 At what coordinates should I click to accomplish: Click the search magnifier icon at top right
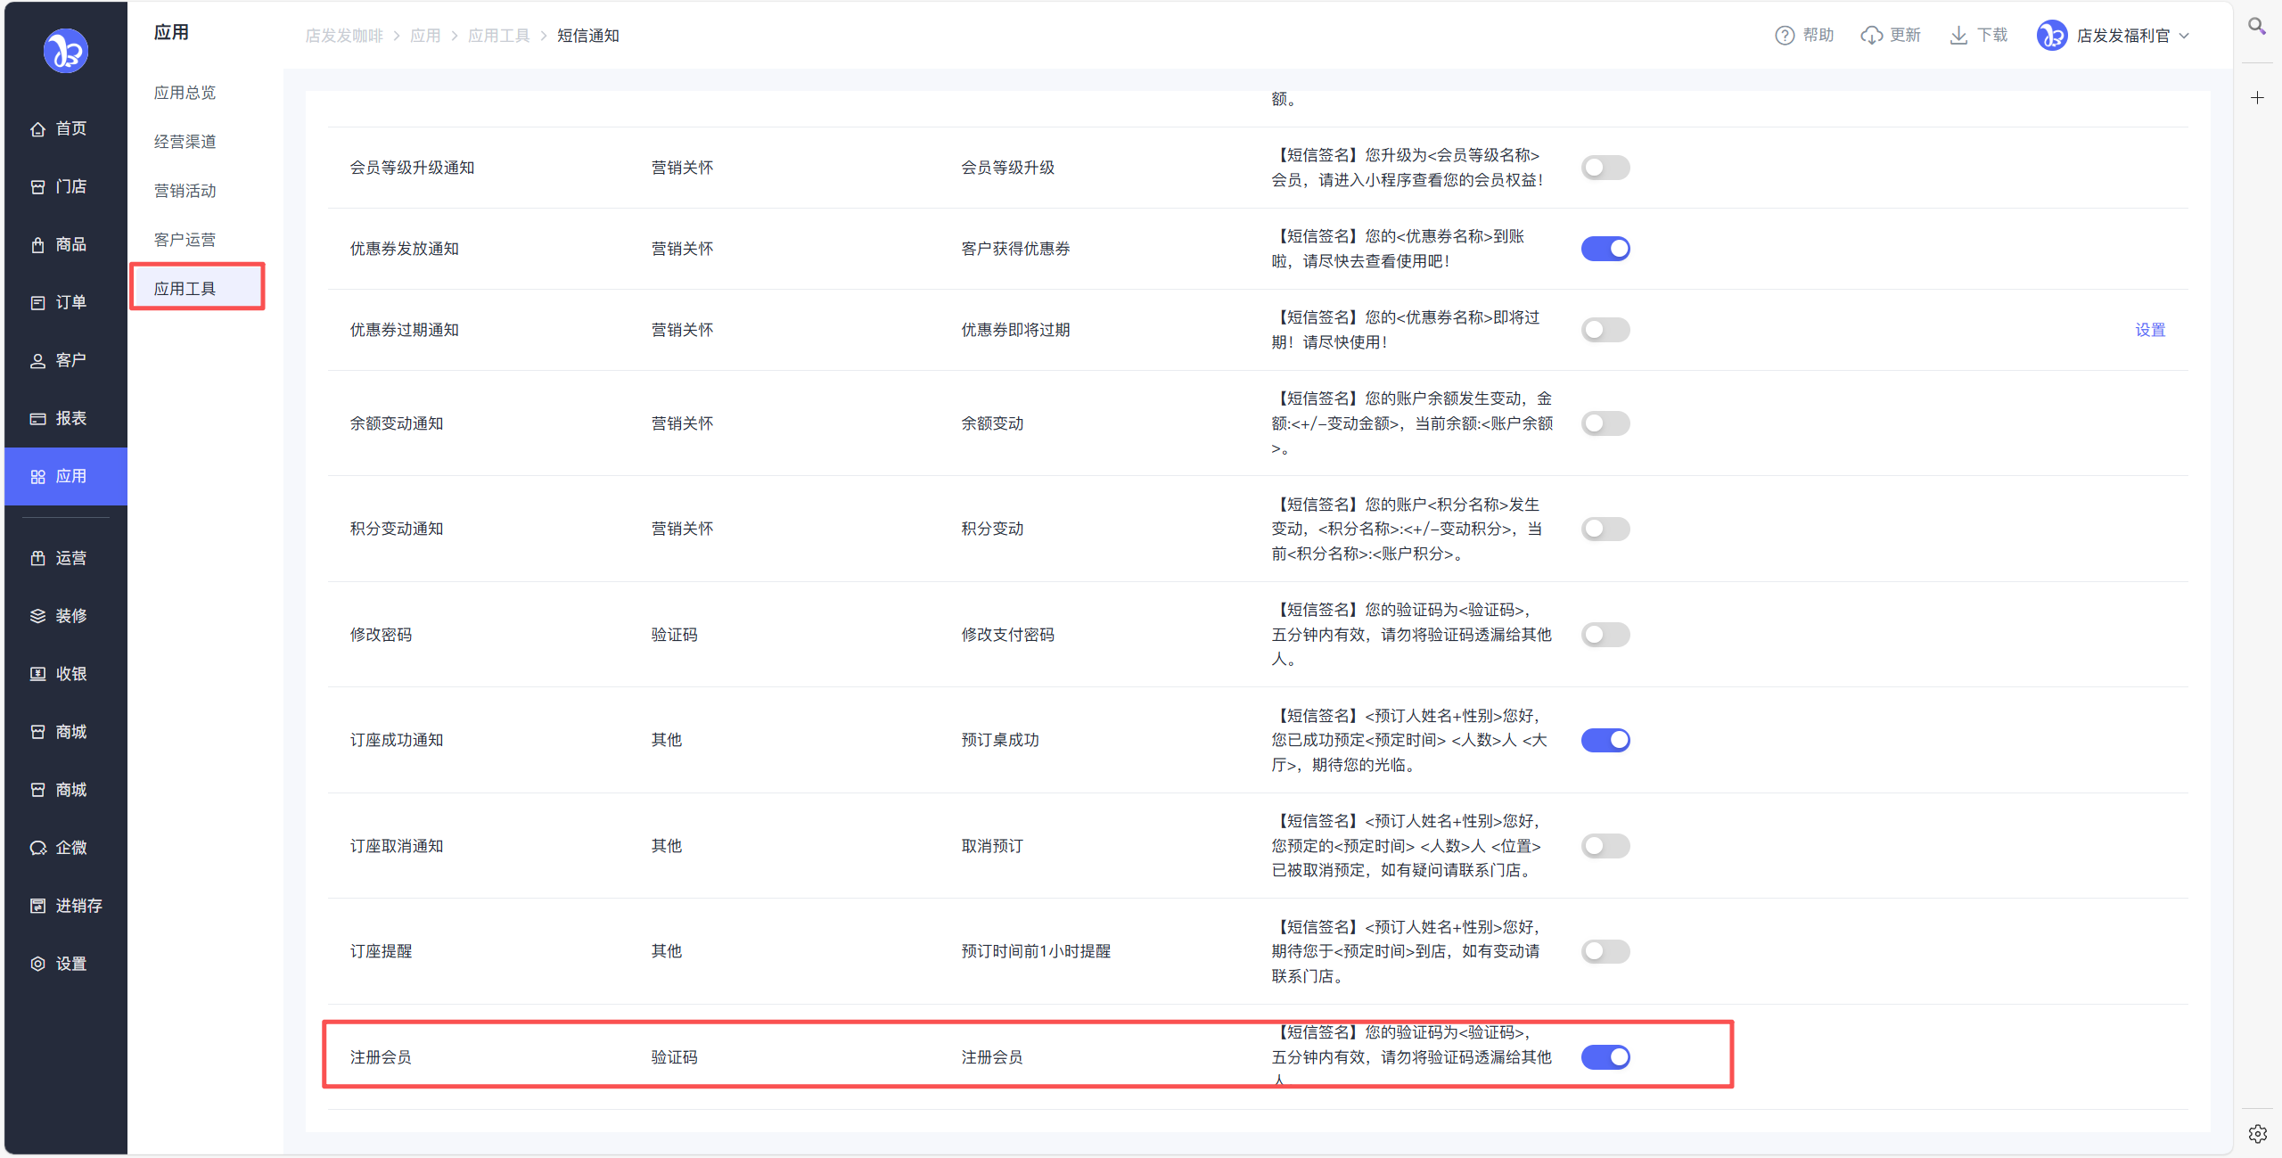click(2256, 27)
